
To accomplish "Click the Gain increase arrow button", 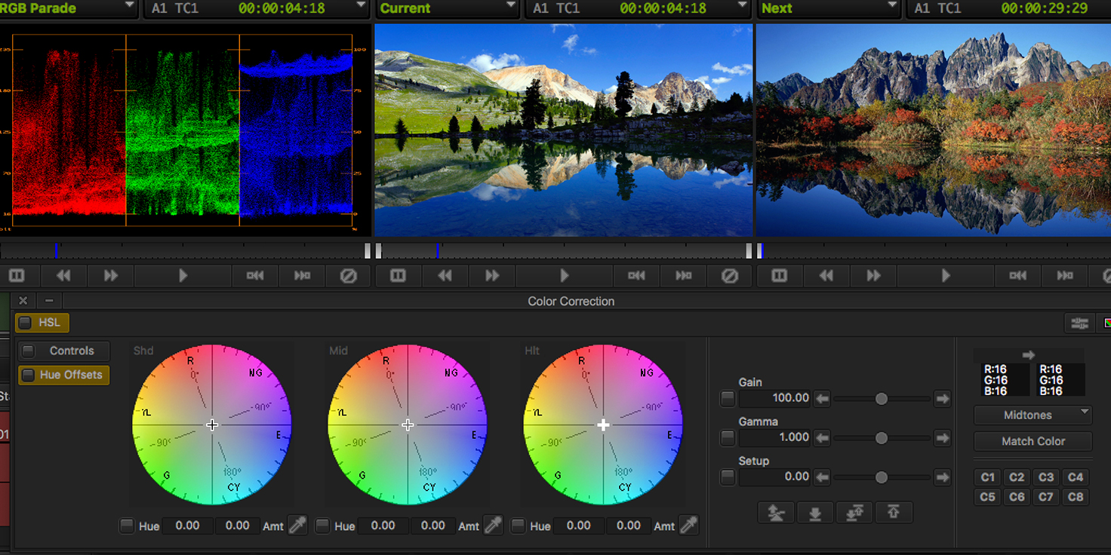I will [942, 398].
